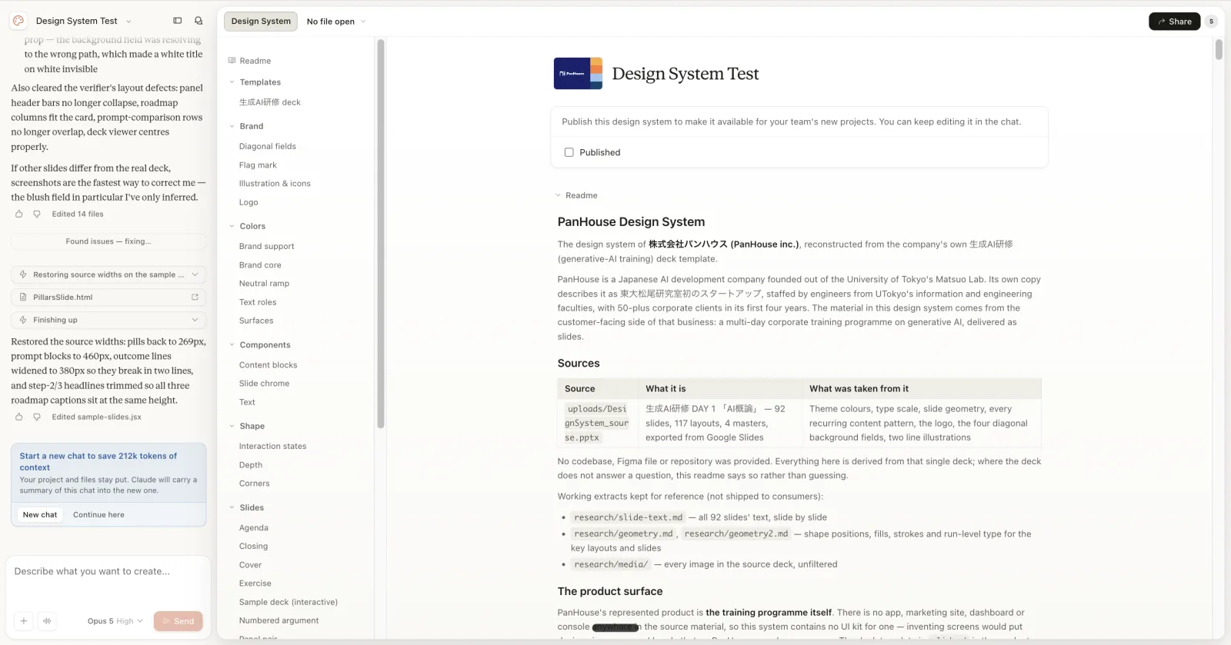Select Diagonal fields under Brand
The width and height of the screenshot is (1231, 645).
point(268,146)
